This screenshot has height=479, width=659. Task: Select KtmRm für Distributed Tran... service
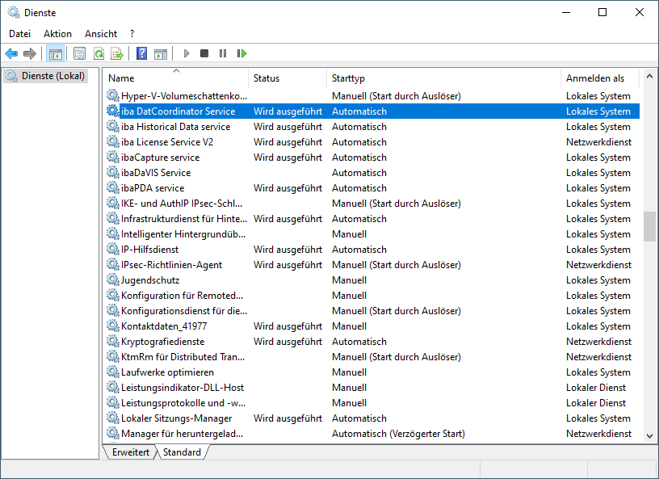pyautogui.click(x=372, y=356)
